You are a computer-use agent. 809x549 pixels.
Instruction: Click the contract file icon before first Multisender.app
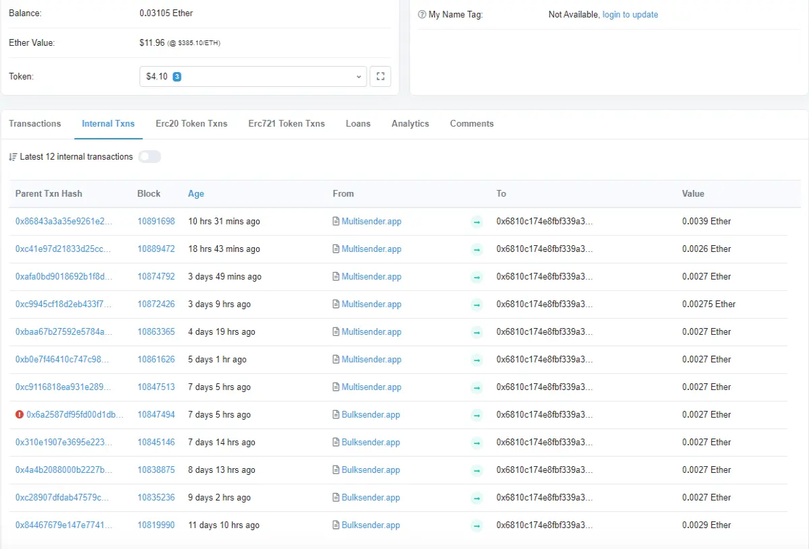tap(336, 222)
